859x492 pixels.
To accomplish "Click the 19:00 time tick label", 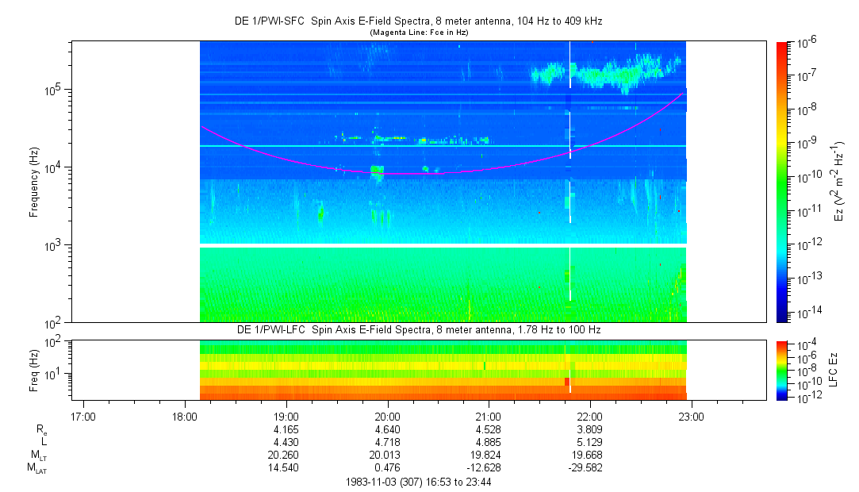I will (286, 417).
